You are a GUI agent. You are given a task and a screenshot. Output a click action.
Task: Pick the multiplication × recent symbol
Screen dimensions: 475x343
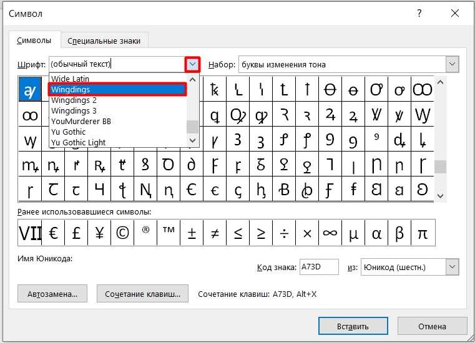pyautogui.click(x=307, y=233)
